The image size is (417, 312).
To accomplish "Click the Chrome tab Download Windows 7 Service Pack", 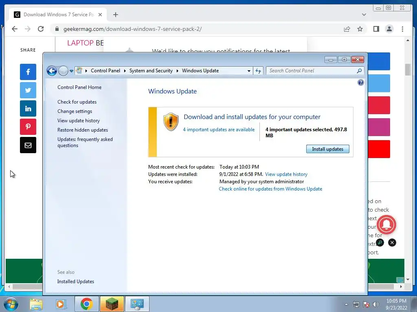I will (58, 15).
